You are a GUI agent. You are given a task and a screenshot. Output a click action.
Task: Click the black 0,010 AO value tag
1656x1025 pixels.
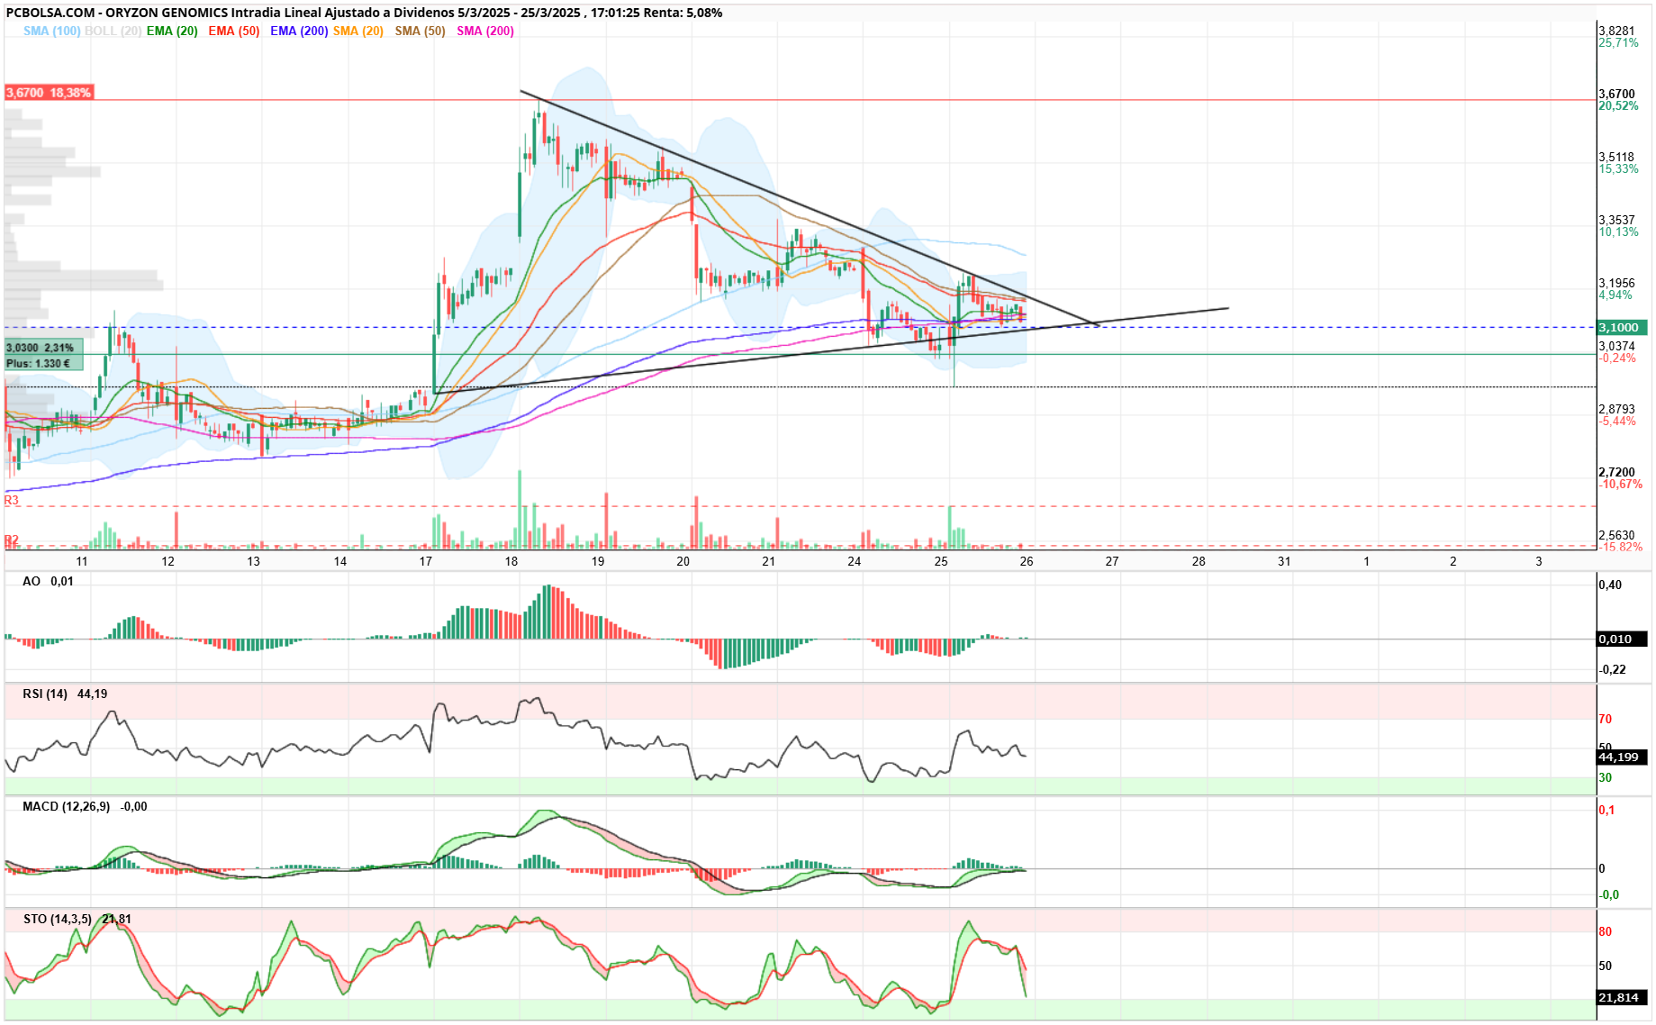tap(1622, 639)
